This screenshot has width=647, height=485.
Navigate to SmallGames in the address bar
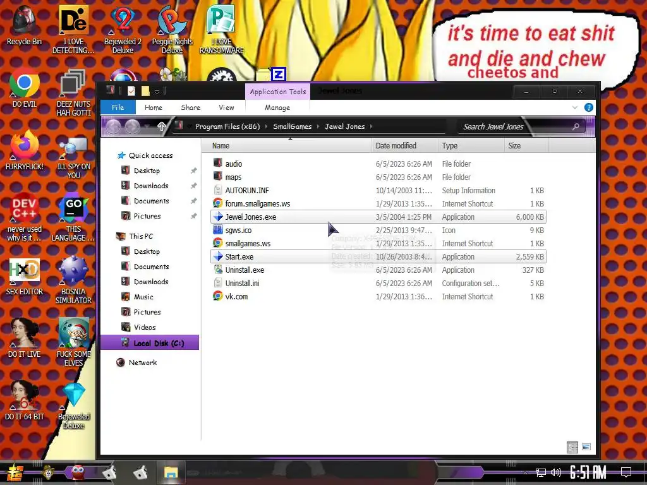(292, 126)
